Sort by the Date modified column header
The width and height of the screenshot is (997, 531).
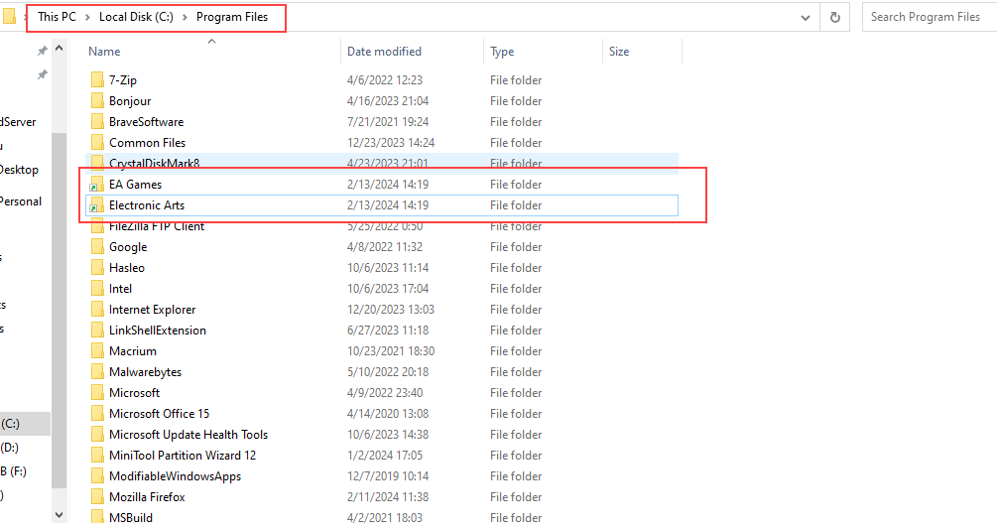384,52
